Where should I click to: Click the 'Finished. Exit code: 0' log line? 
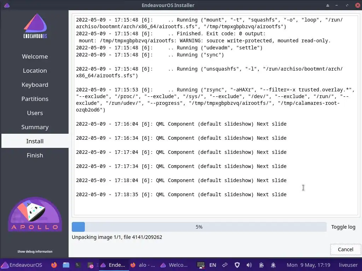pos(171,34)
